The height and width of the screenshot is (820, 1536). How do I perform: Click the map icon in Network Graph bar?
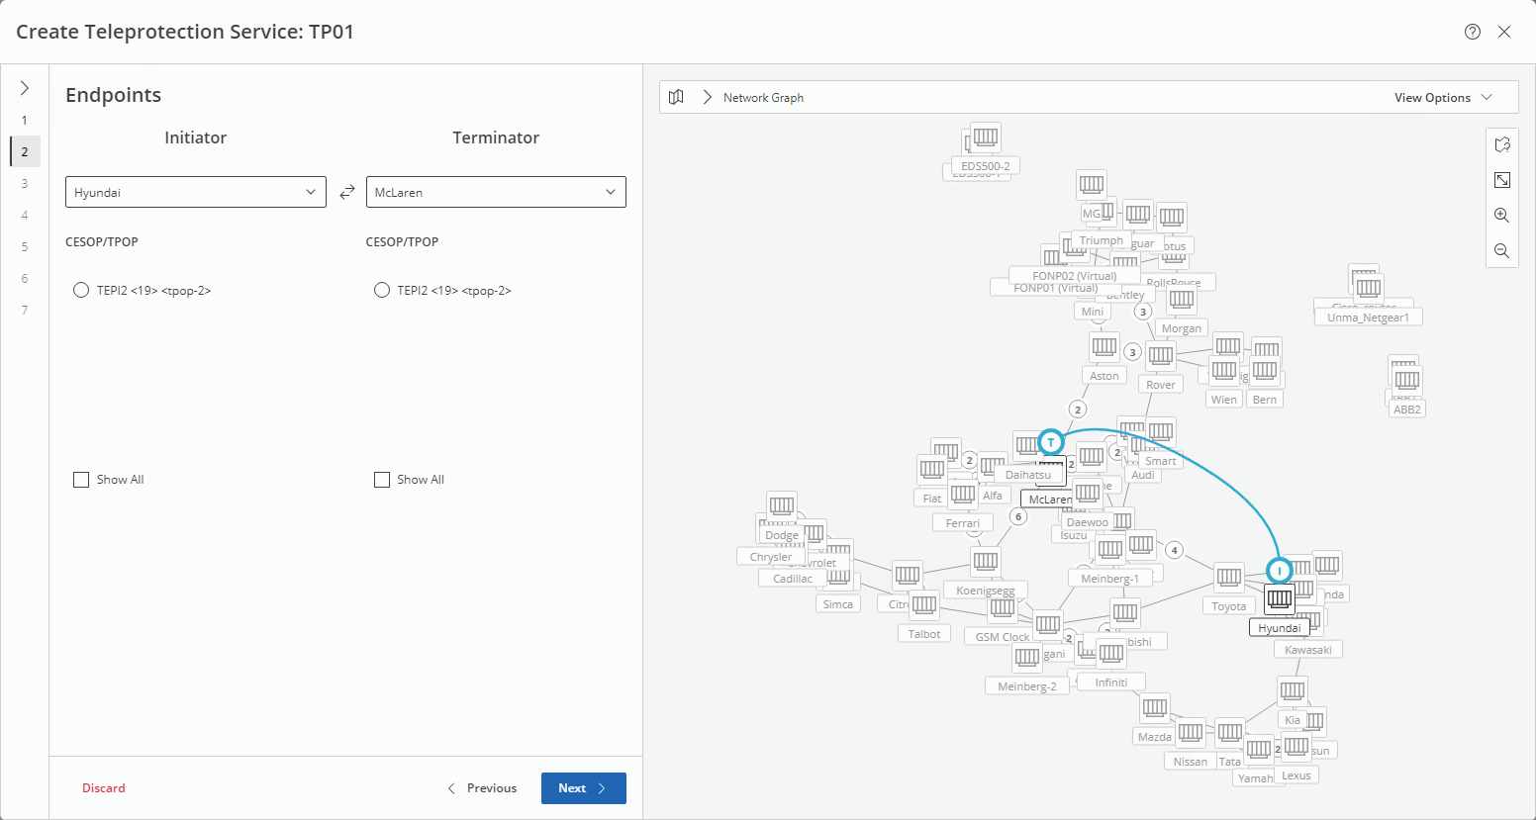[676, 97]
